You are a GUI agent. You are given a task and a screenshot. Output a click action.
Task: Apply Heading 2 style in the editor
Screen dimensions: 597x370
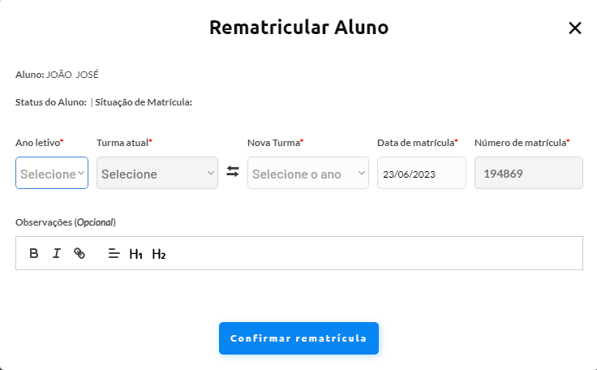(x=159, y=254)
